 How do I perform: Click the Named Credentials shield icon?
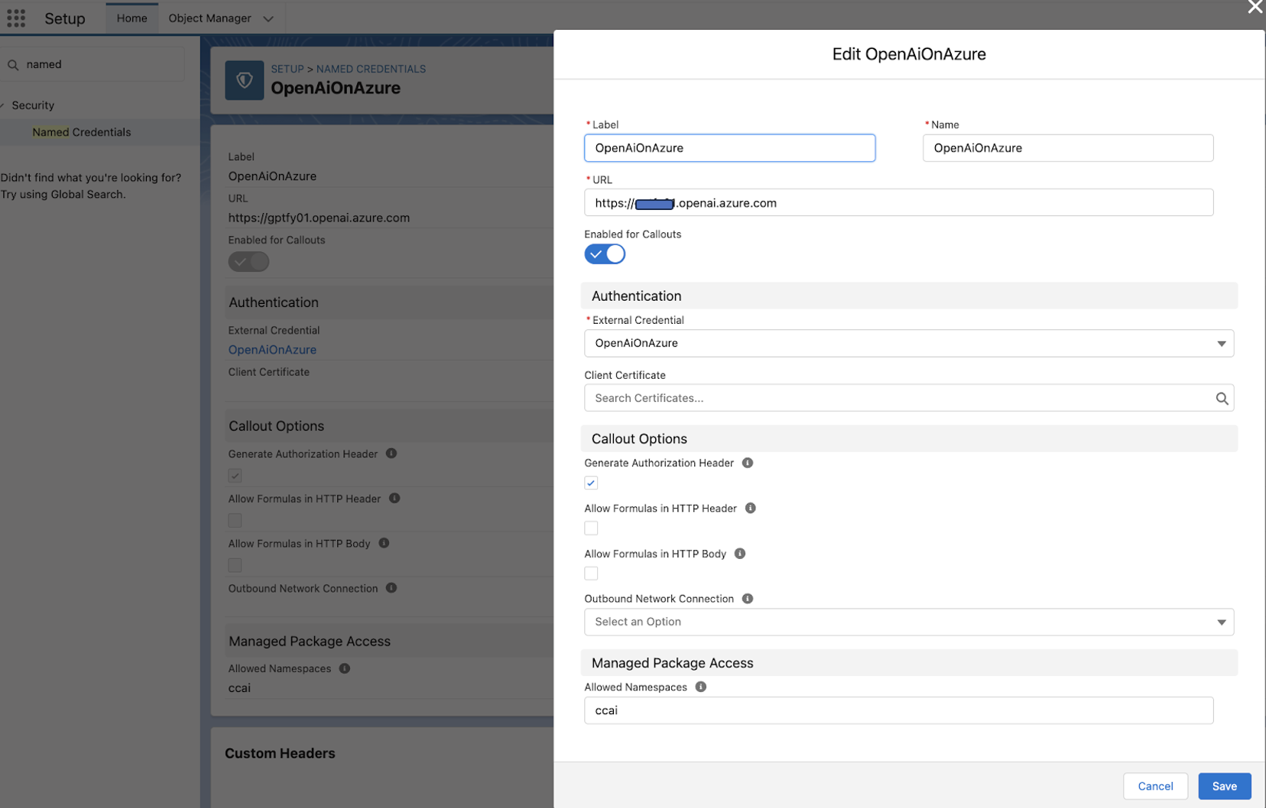tap(244, 80)
